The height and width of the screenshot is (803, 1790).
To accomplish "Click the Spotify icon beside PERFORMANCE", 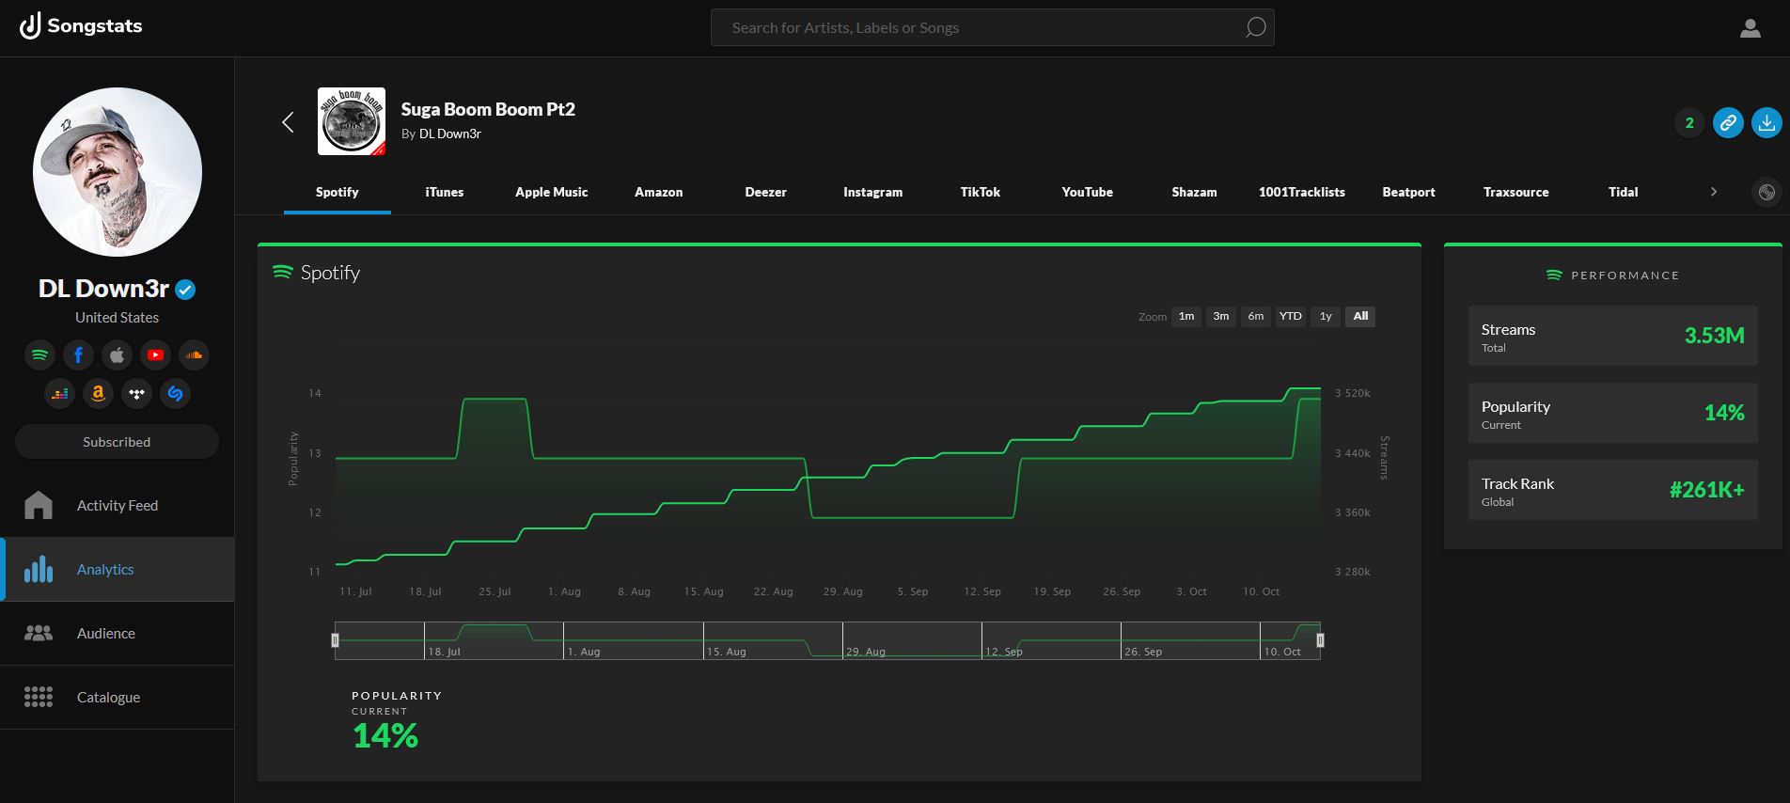I will pos(1554,276).
